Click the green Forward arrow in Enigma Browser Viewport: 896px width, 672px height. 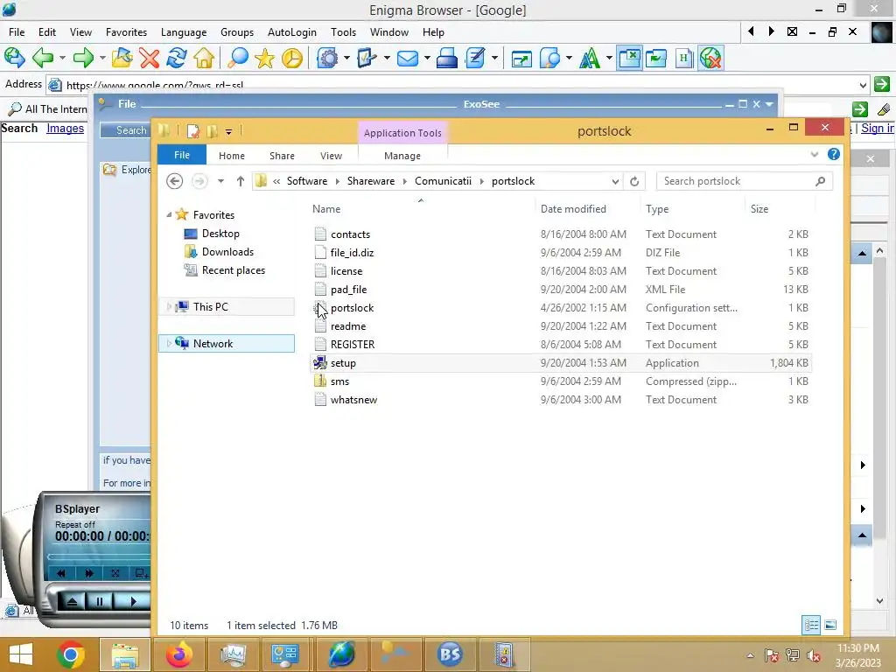point(83,58)
